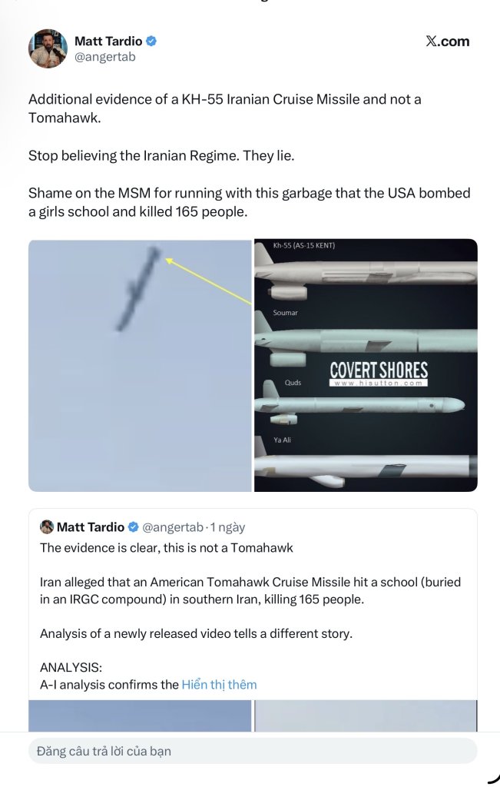The width and height of the screenshot is (500, 787).
Task: Expand quoted tweet with "Hiển thị thêm"
Action: (219, 684)
